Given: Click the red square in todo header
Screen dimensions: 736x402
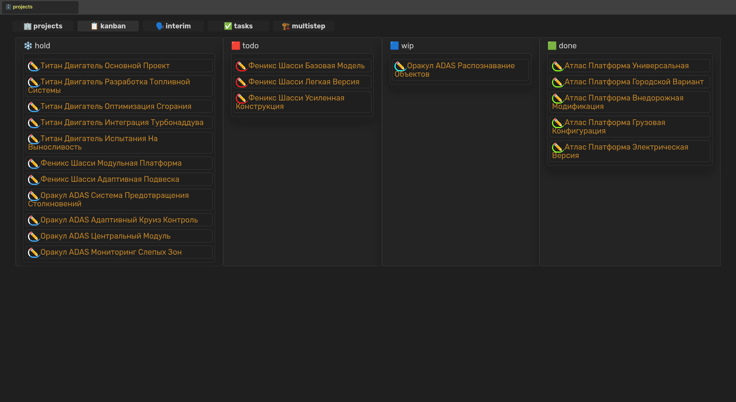Looking at the screenshot, I should tap(236, 46).
